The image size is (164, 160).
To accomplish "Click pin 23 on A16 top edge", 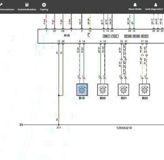I will click(x=112, y=31).
